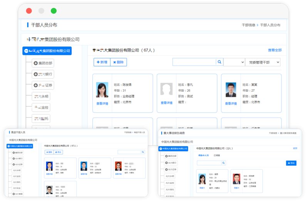Click 调查中 link under the woman's photo
The width and height of the screenshot is (306, 201).
[202, 188]
